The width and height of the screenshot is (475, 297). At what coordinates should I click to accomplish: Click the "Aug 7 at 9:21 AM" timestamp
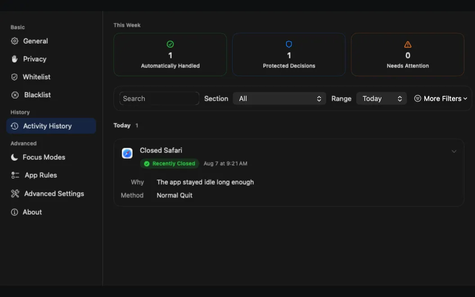[x=225, y=164]
